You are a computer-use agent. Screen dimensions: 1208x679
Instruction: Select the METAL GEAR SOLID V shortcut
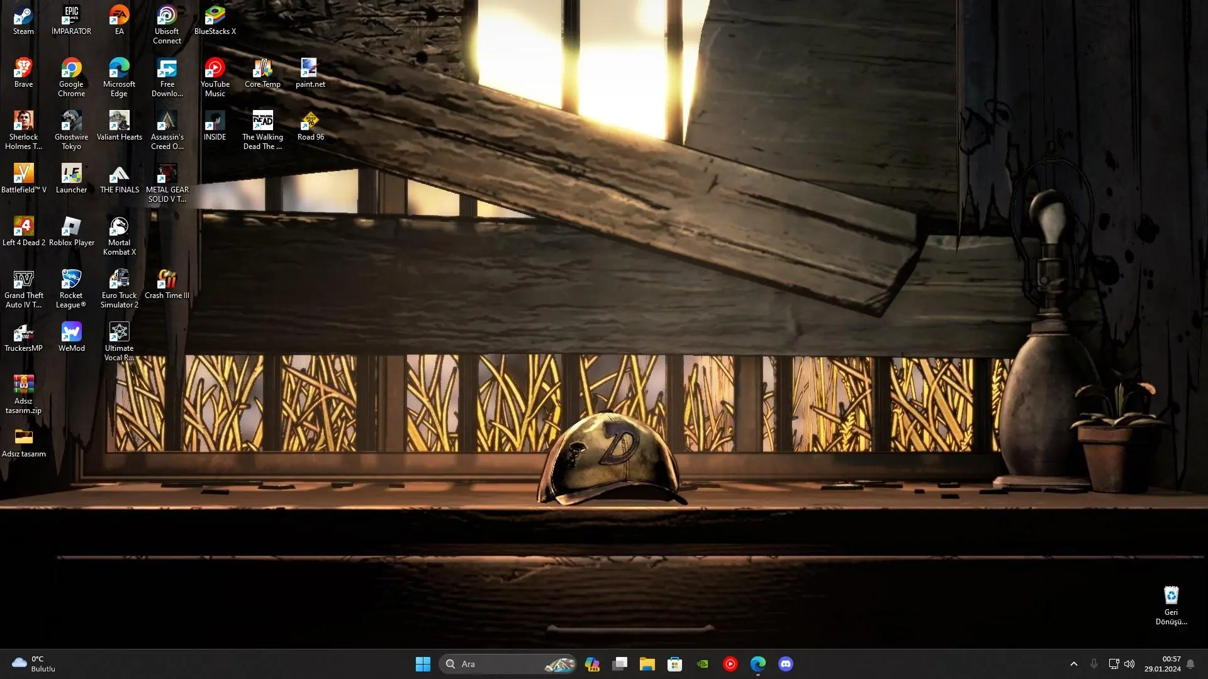click(x=167, y=183)
